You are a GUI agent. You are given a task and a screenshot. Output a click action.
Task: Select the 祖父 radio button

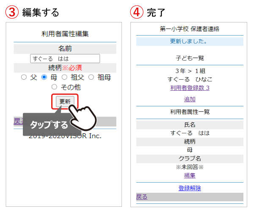point(64,77)
